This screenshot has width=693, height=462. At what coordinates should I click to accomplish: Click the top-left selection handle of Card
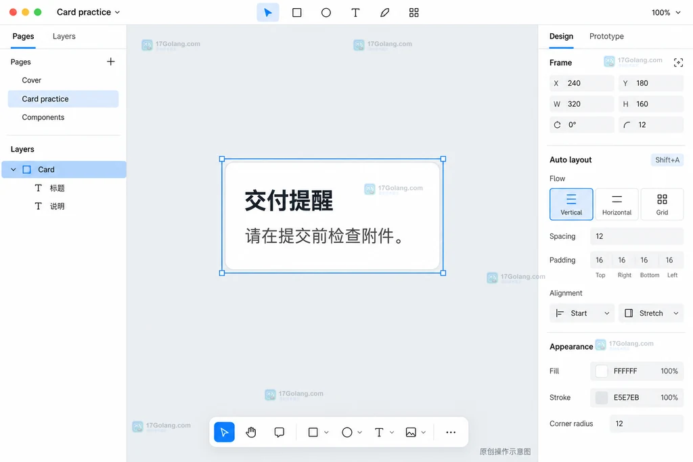(222, 159)
